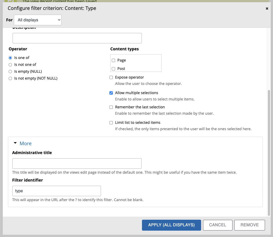Click the 'Filter identifier' label

point(27,180)
